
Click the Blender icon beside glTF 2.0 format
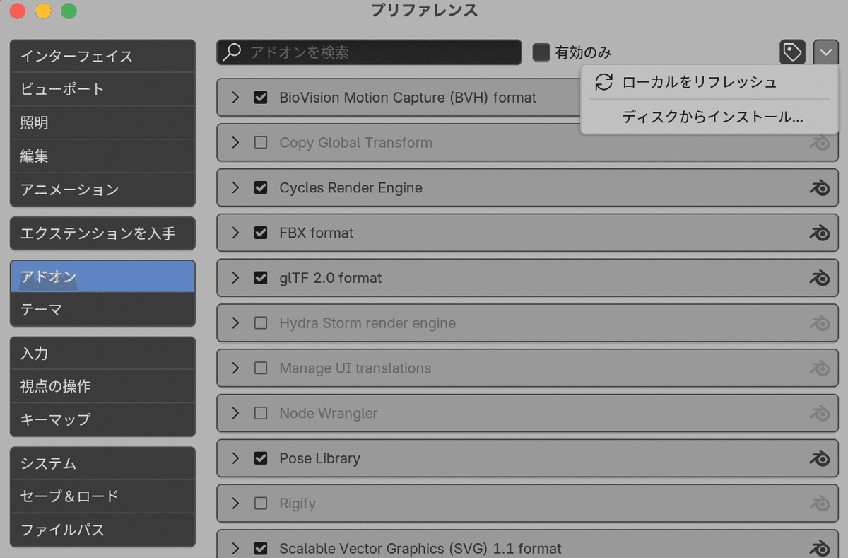[x=819, y=278]
